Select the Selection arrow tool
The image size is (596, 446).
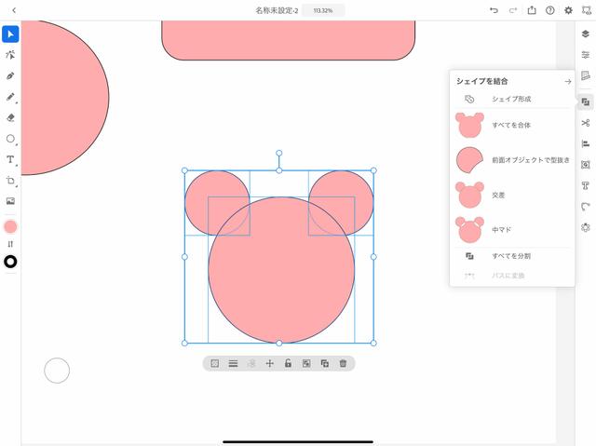click(x=10, y=34)
